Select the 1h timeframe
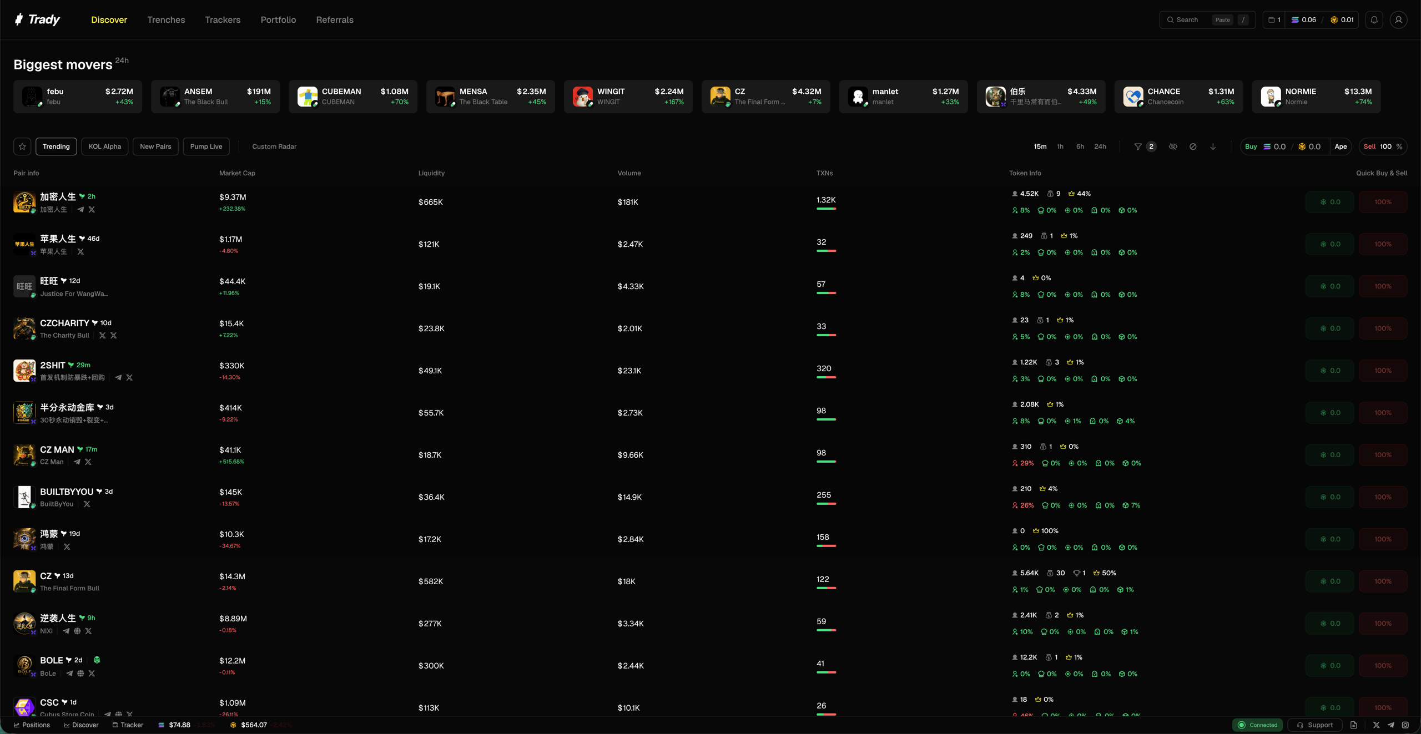The width and height of the screenshot is (1421, 734). tap(1060, 146)
